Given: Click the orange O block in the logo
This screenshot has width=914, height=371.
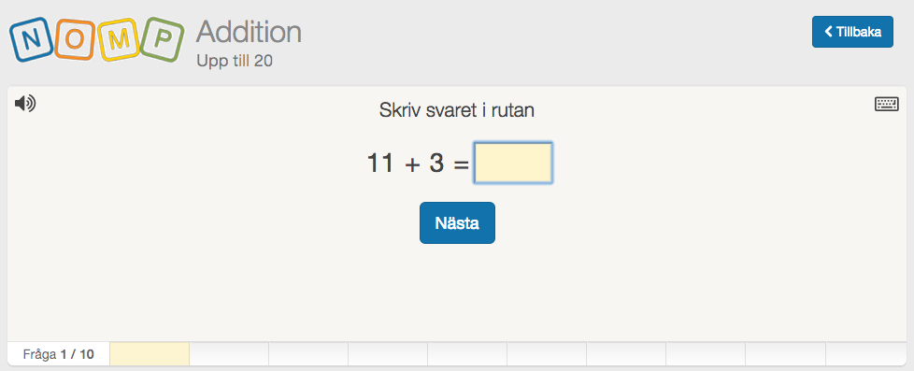Looking at the screenshot, I should 75,39.
